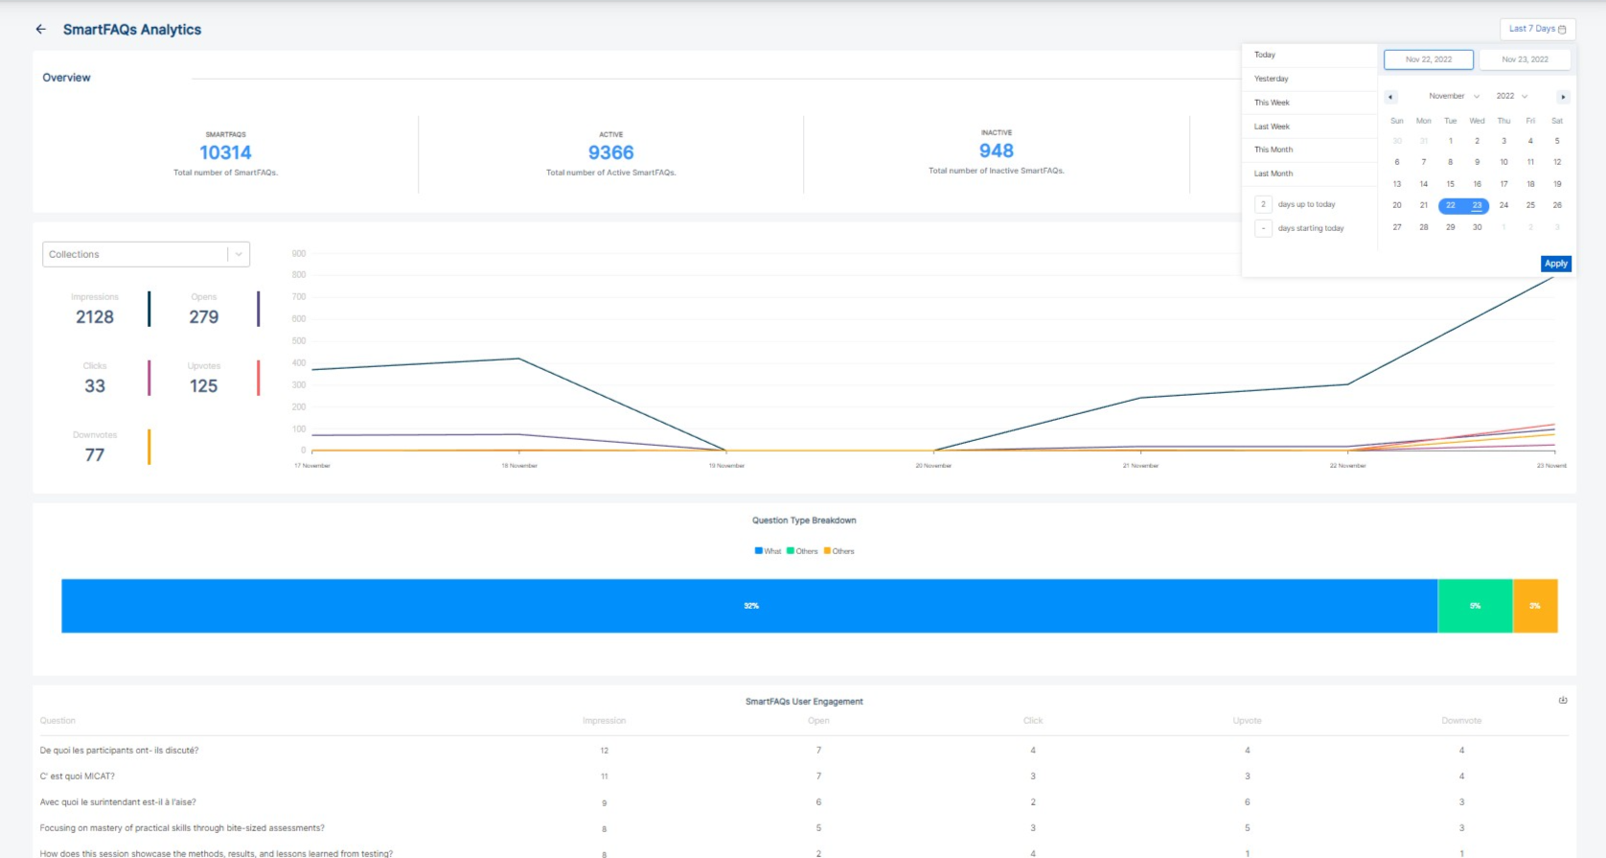Sort by the Downvote column header

point(1461,721)
